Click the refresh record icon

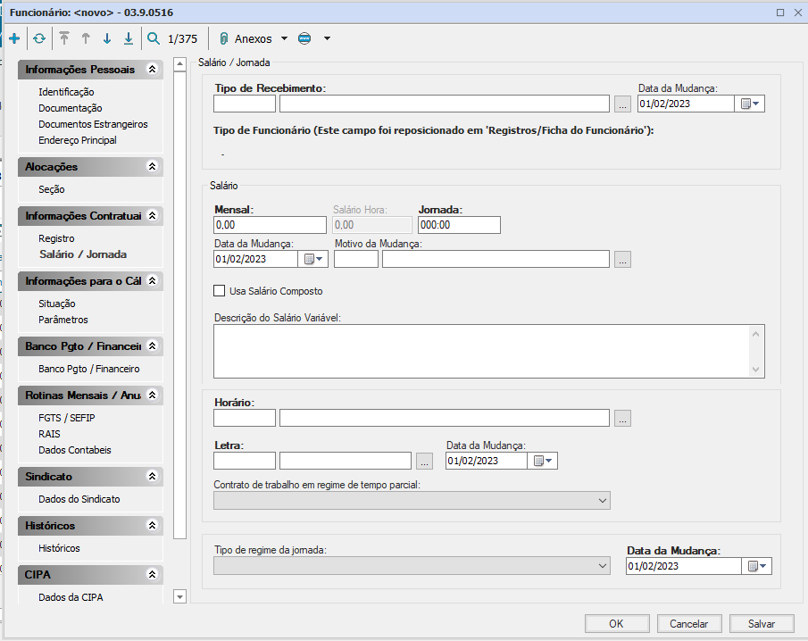tap(38, 38)
